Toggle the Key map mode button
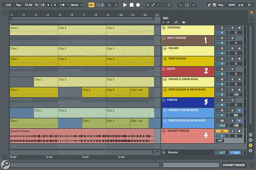256x170 pixels. [x=221, y=5]
